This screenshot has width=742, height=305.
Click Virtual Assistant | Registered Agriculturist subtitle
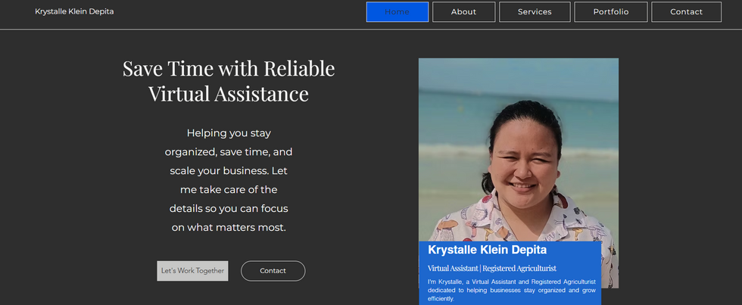(x=492, y=268)
